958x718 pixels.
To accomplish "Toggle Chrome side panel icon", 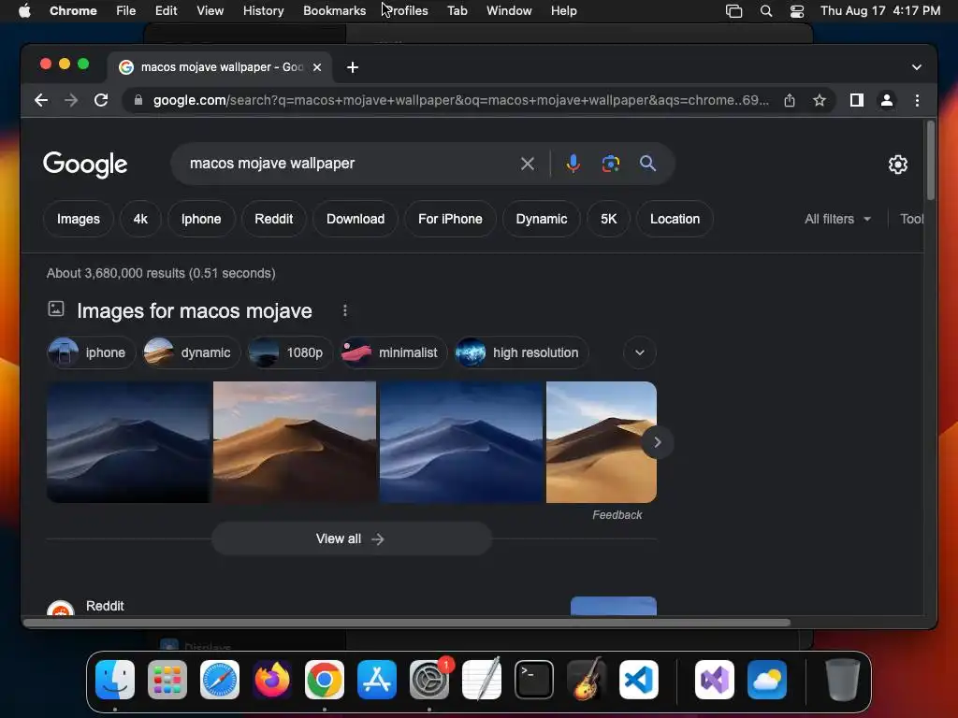I will pyautogui.click(x=857, y=100).
